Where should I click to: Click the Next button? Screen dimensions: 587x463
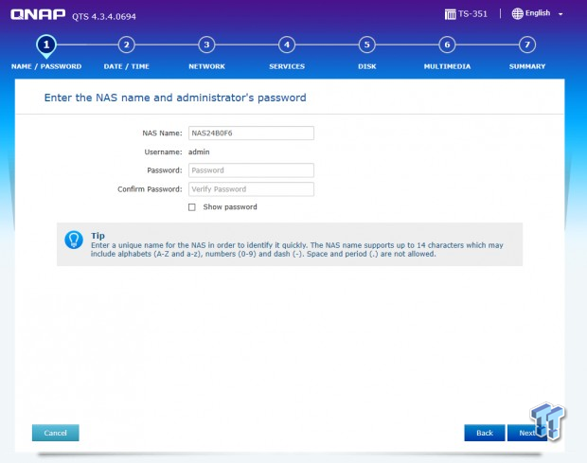pyautogui.click(x=527, y=433)
